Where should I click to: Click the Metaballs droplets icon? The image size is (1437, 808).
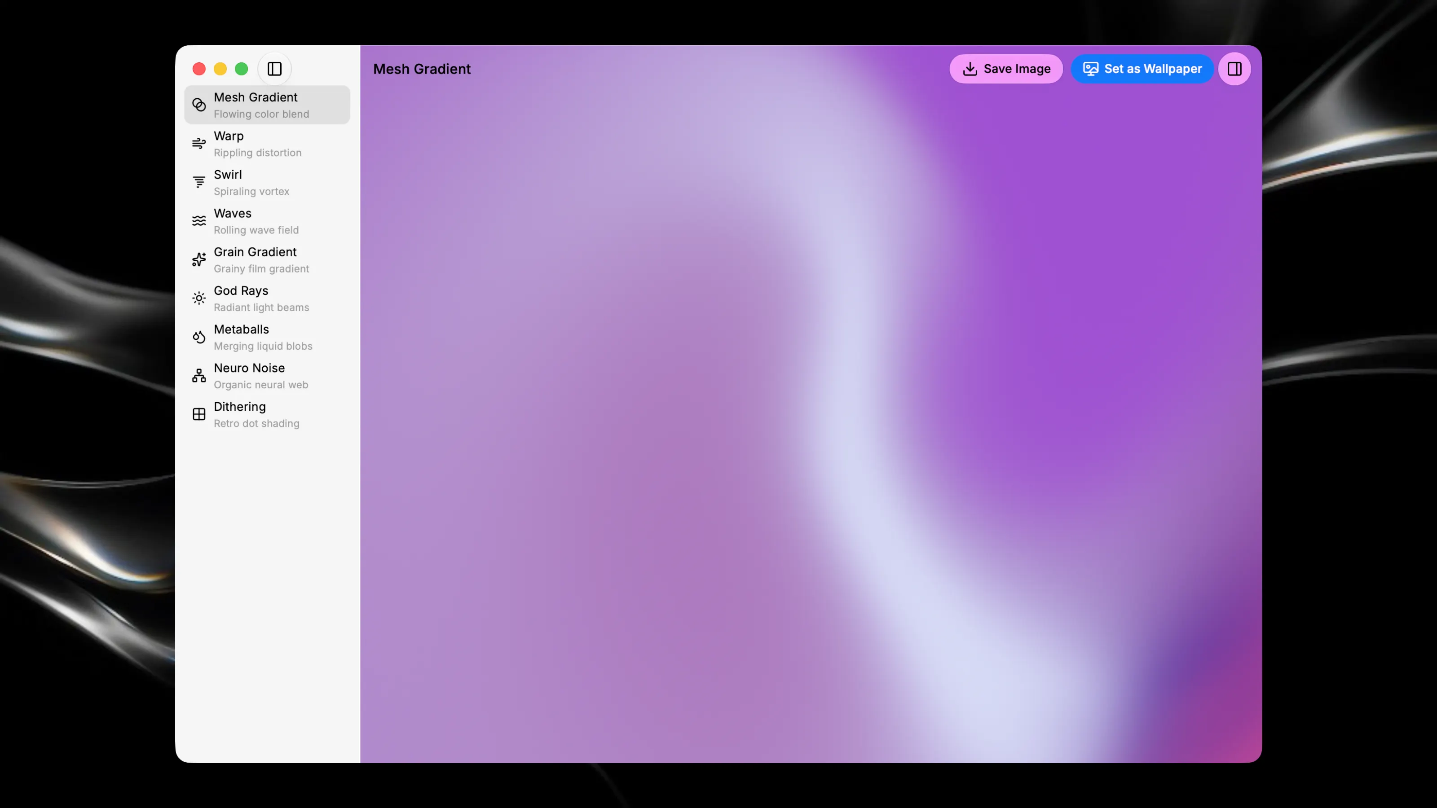pos(199,337)
